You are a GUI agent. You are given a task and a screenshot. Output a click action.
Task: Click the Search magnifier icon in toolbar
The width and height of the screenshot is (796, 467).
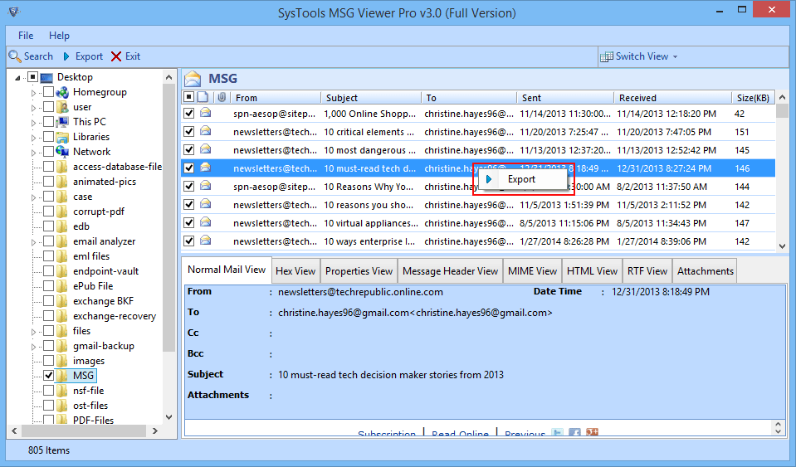tap(15, 56)
